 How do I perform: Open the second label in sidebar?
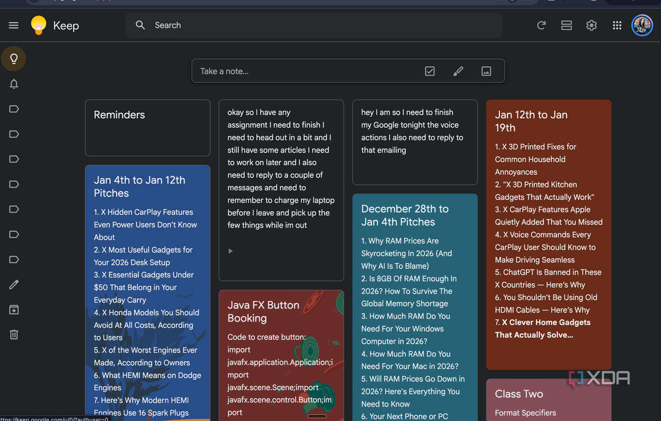click(x=14, y=134)
